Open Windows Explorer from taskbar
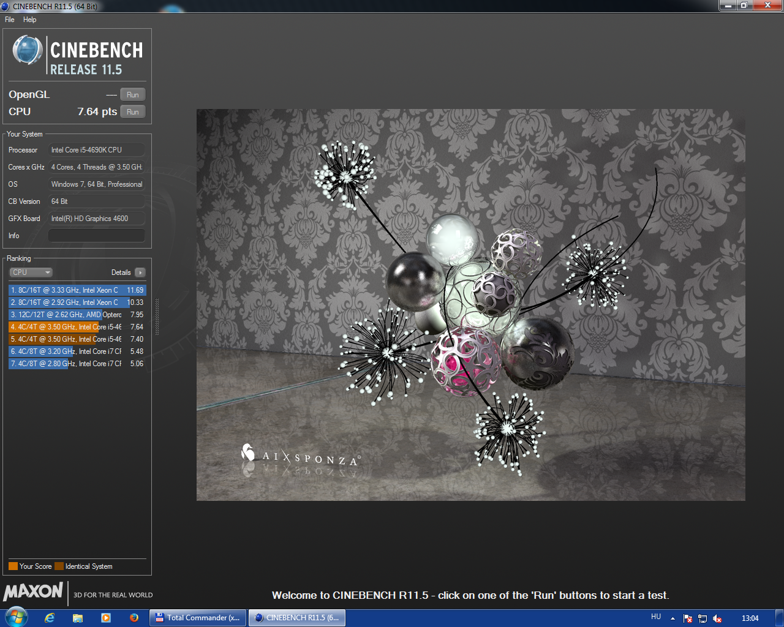Viewport: 784px width, 627px height. click(78, 618)
